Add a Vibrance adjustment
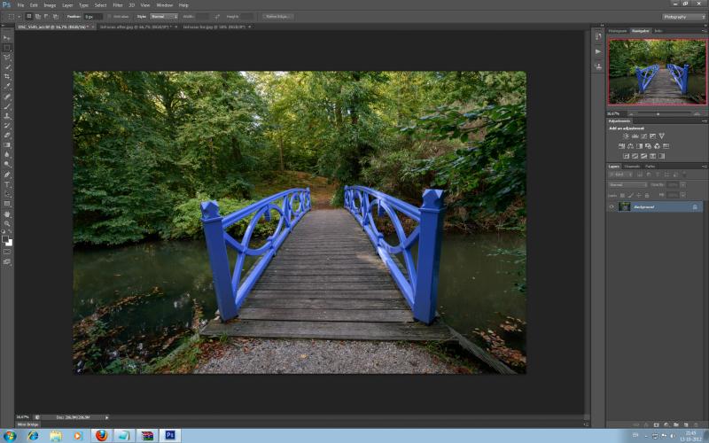709x443 pixels. (x=661, y=136)
